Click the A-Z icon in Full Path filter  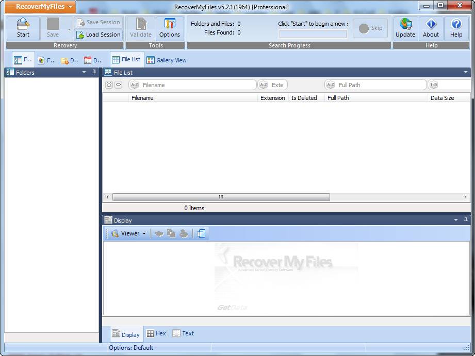click(x=330, y=85)
